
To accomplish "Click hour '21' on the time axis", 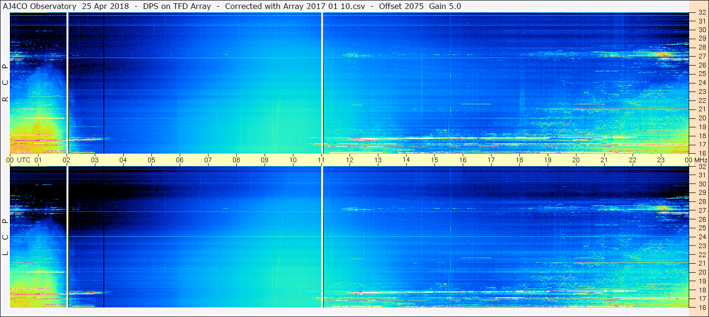I will (604, 160).
